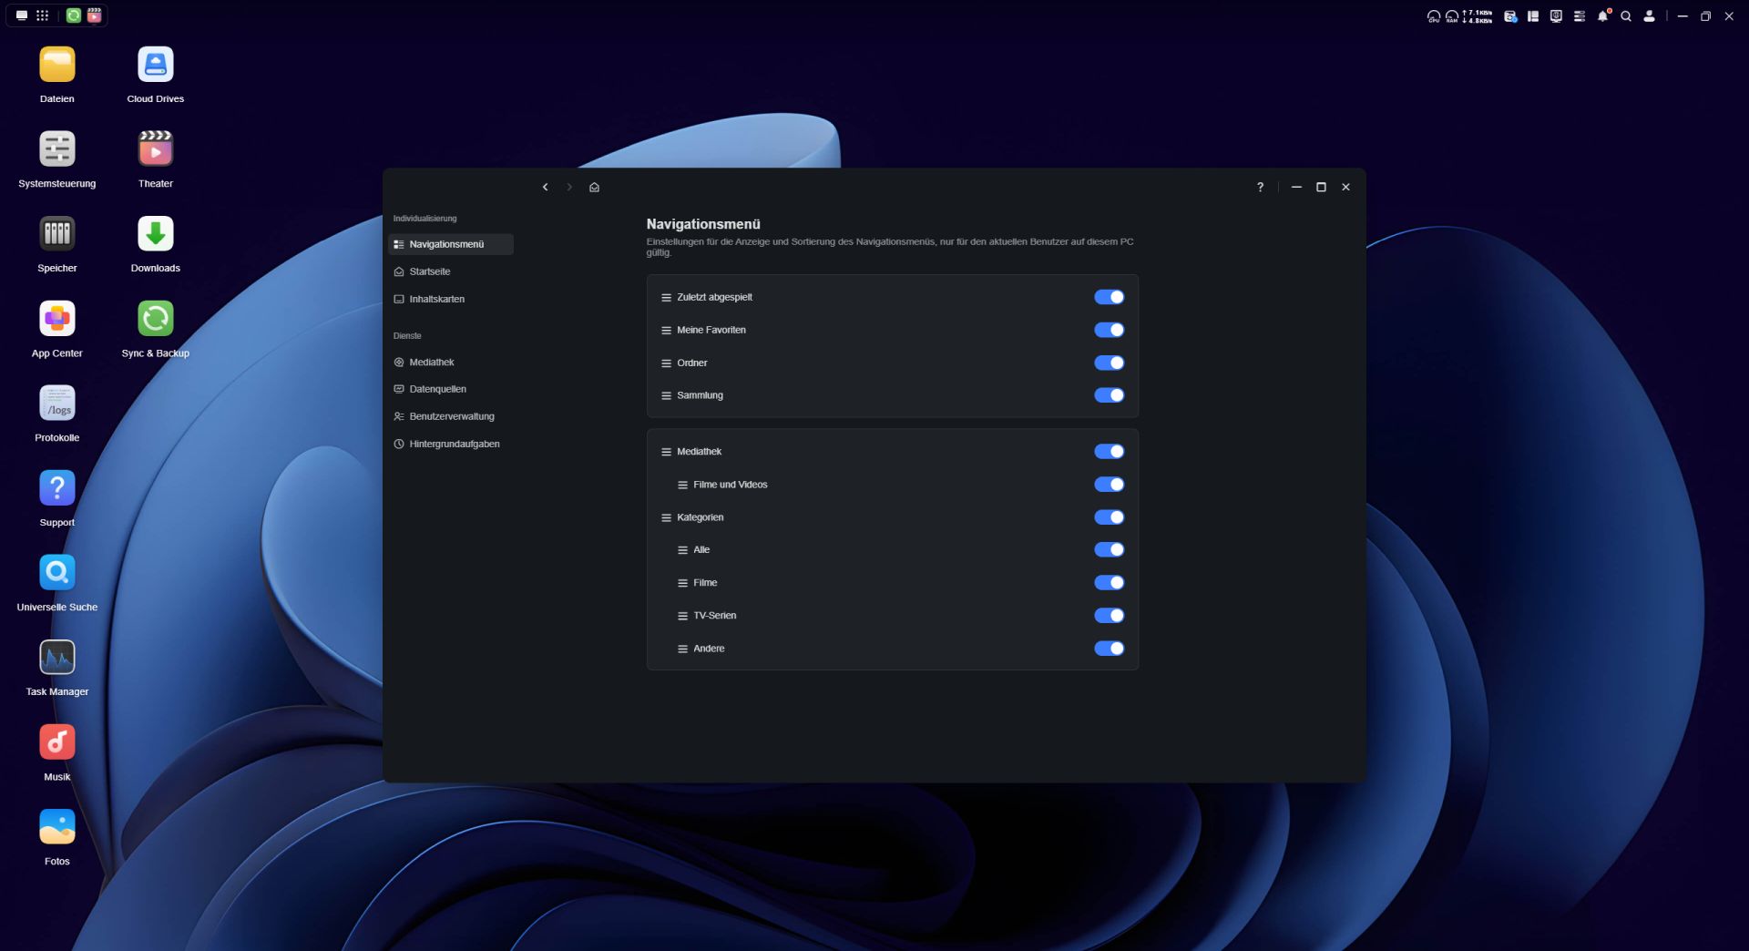Open the notification bell in the system tray
The height and width of the screenshot is (951, 1749).
tap(1602, 16)
